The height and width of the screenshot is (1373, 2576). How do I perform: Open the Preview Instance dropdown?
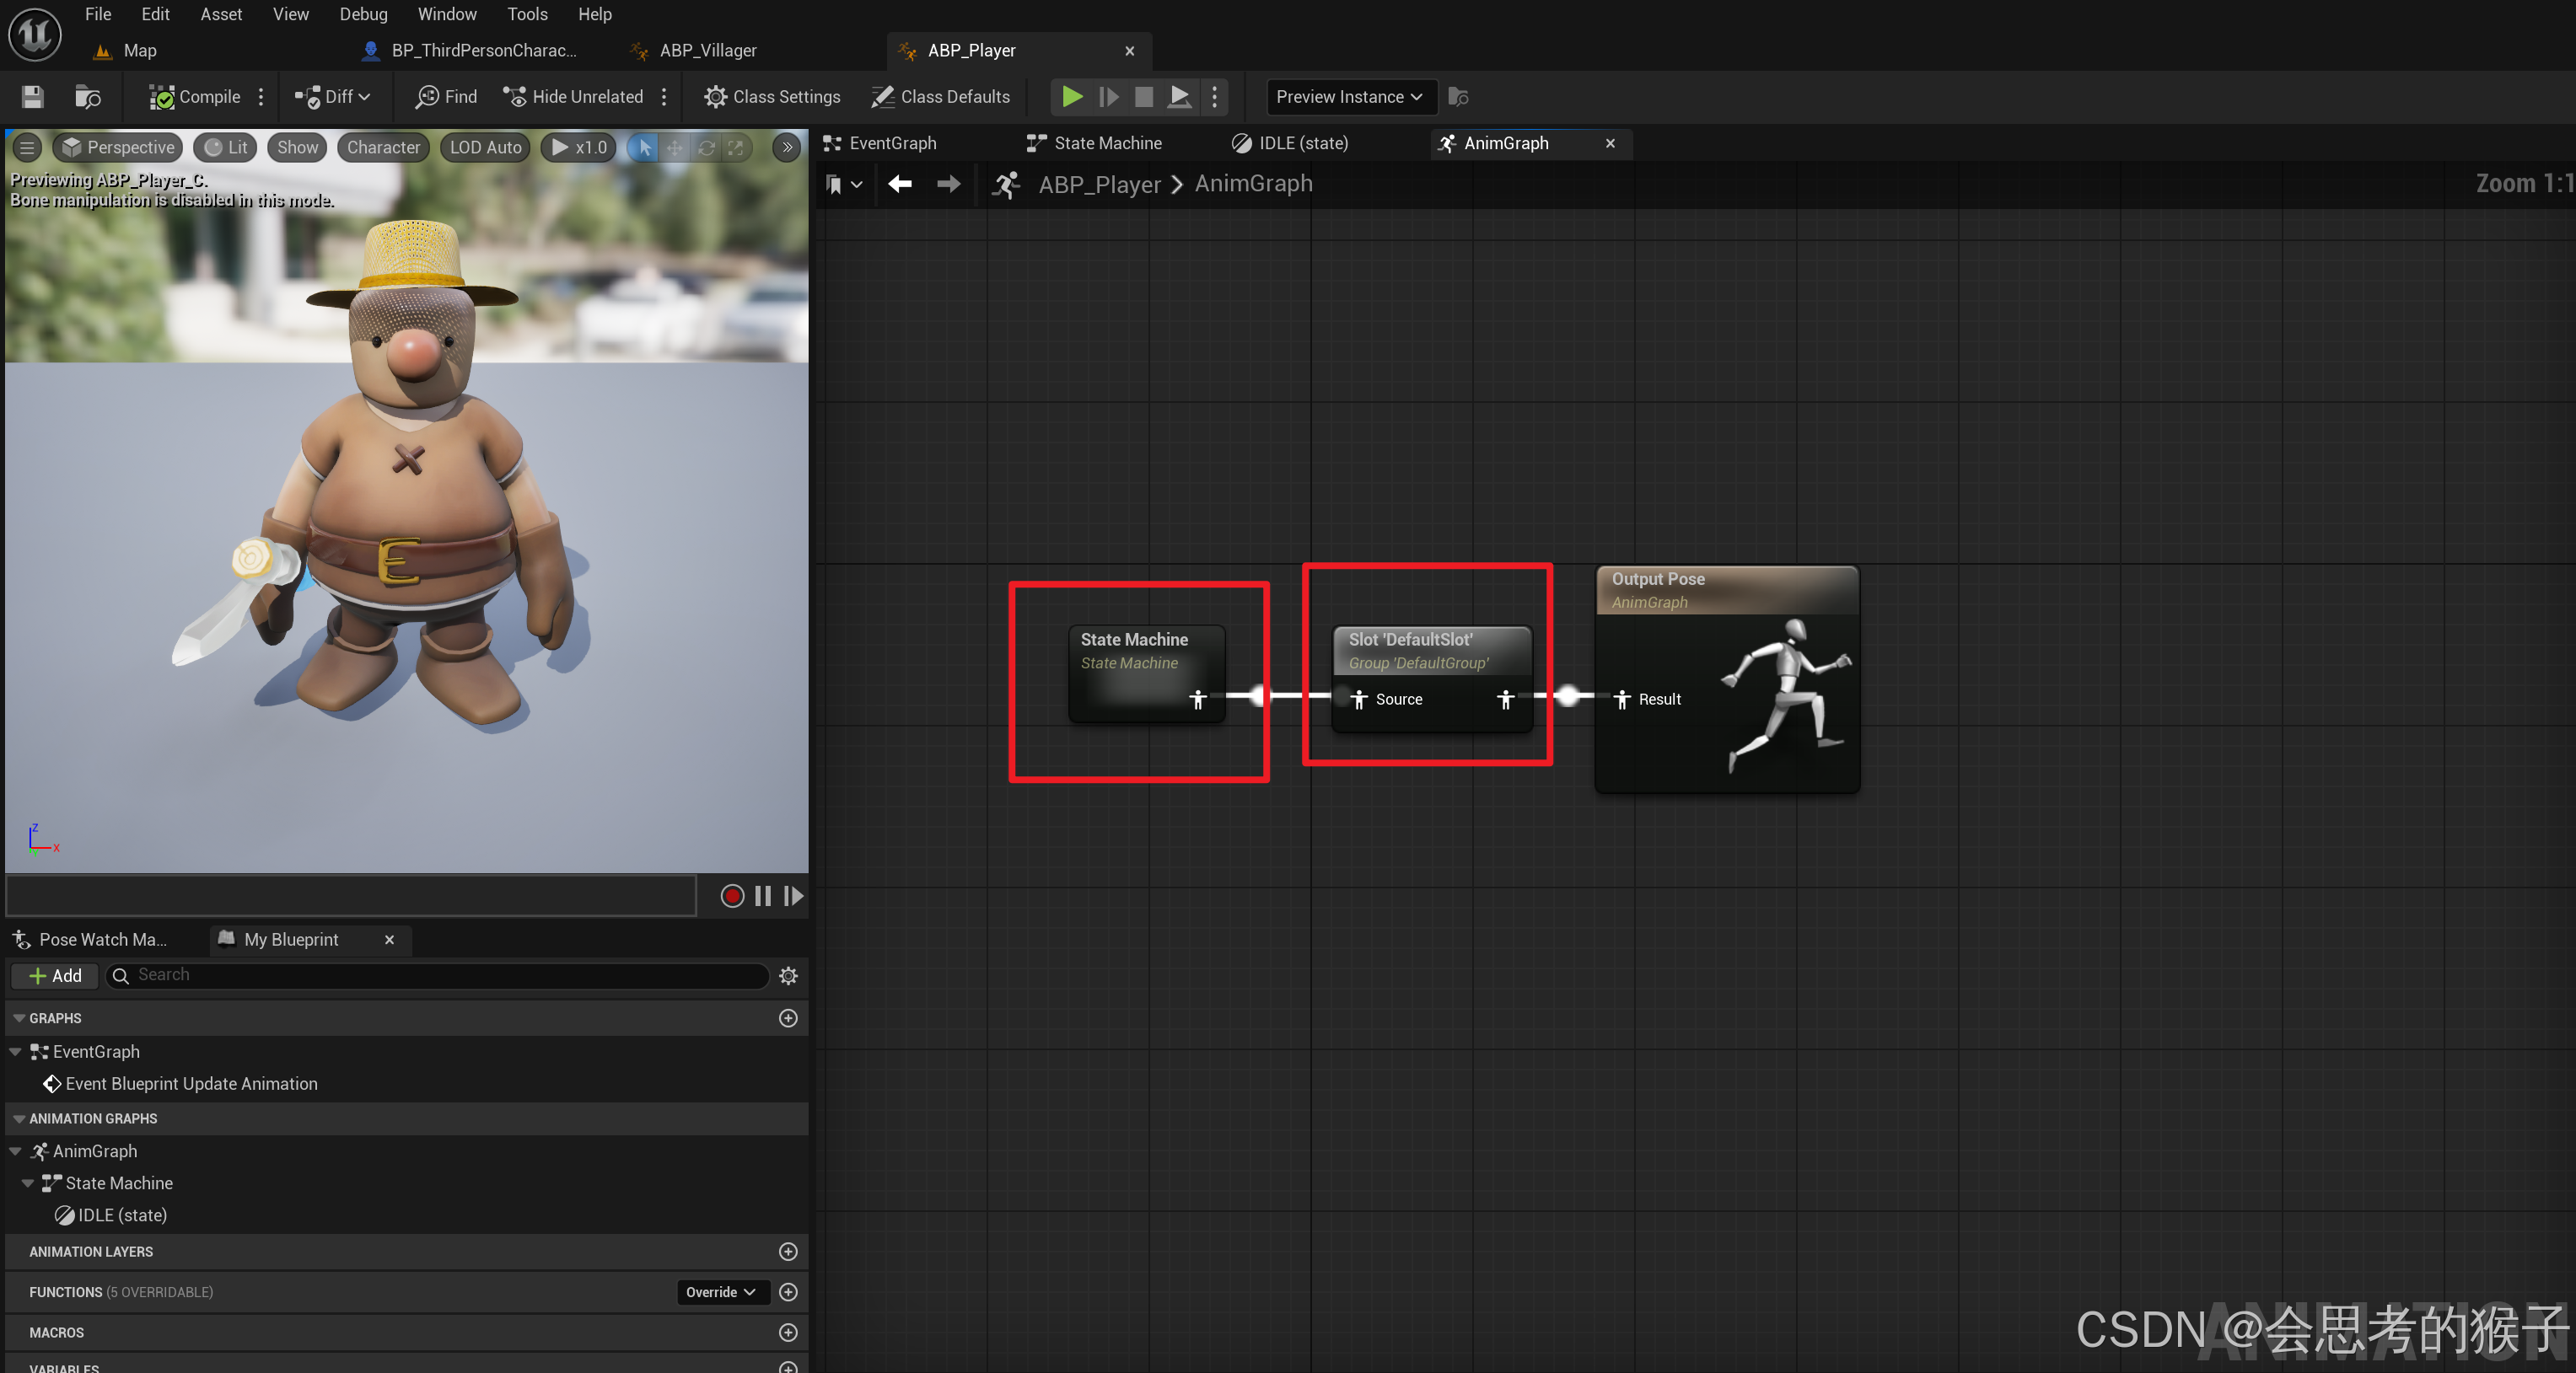(x=1348, y=97)
